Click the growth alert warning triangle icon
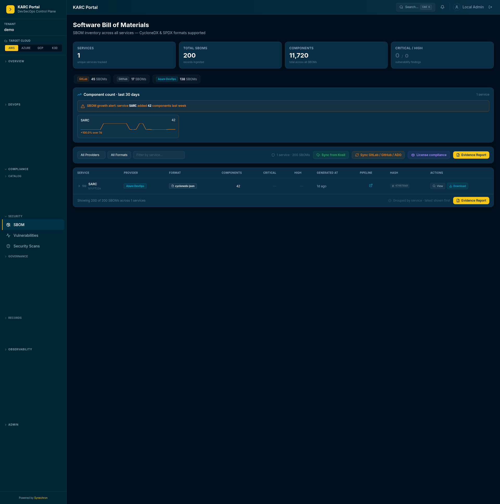This screenshot has height=504, width=500. (x=83, y=106)
